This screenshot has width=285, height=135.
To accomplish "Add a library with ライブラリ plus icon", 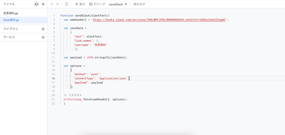I will (43, 29).
